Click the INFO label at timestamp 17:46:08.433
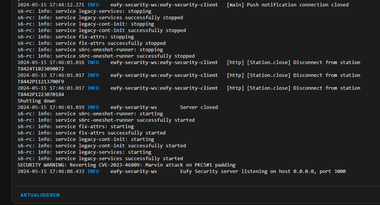 pos(93,171)
